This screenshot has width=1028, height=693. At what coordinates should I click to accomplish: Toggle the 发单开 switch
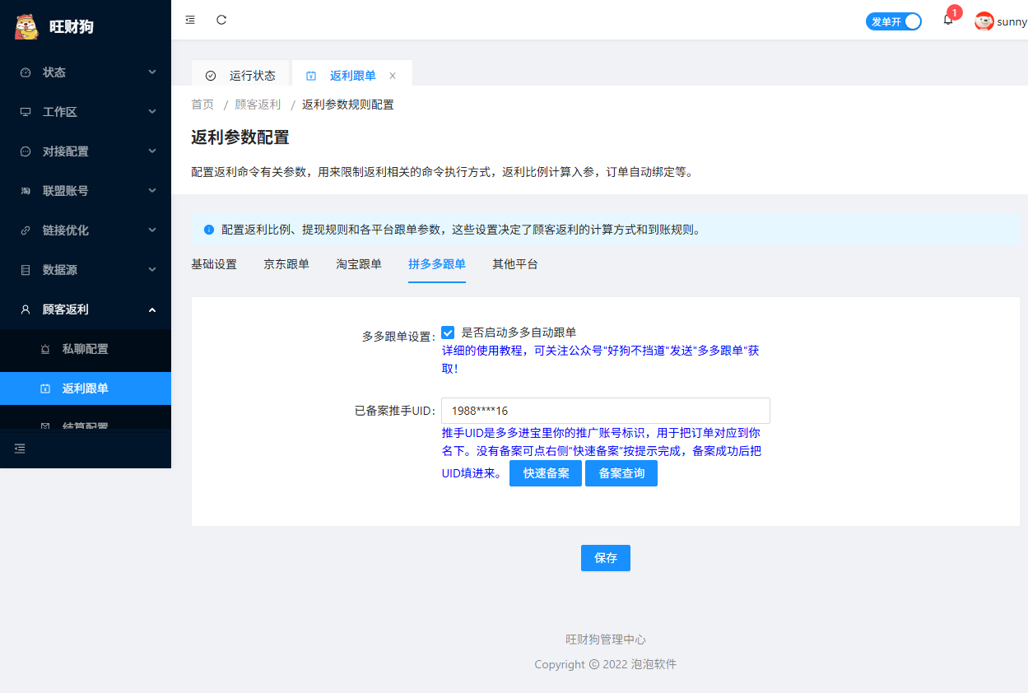[x=894, y=21]
